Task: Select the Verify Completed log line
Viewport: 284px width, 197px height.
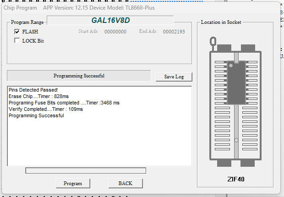Action: (45, 109)
